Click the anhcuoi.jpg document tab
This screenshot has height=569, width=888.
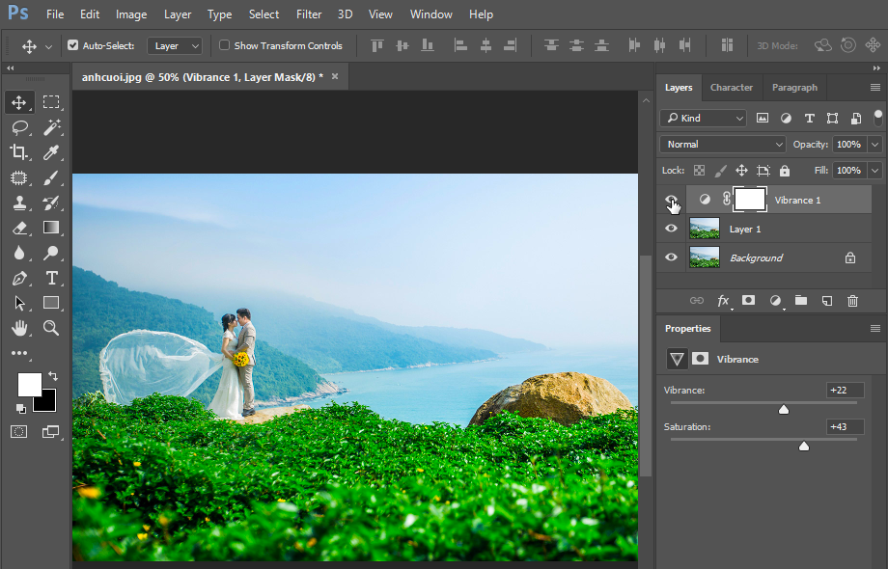point(202,77)
